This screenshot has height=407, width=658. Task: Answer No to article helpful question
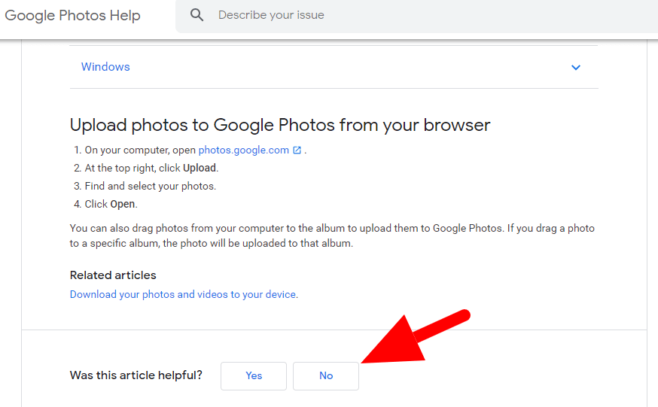tap(326, 376)
